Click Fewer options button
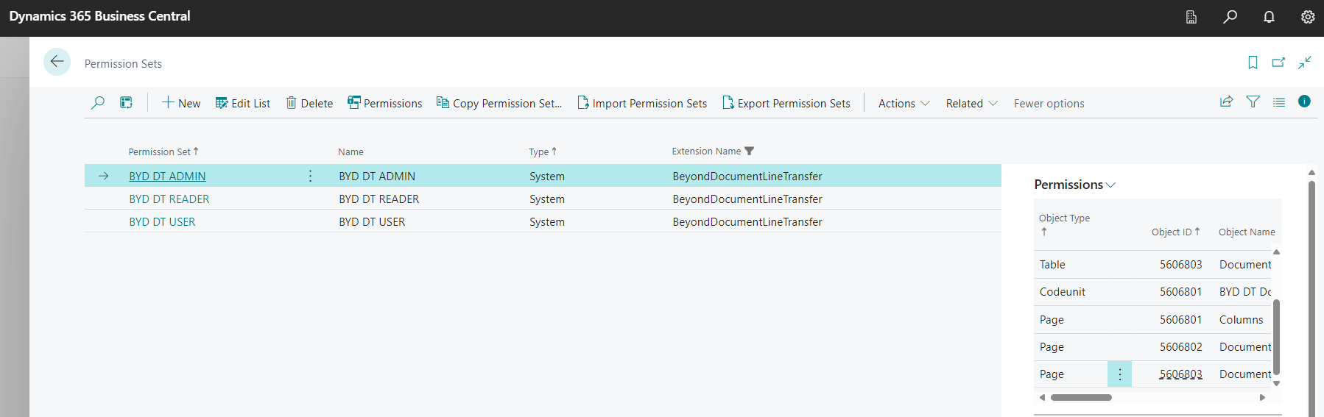 (1049, 104)
